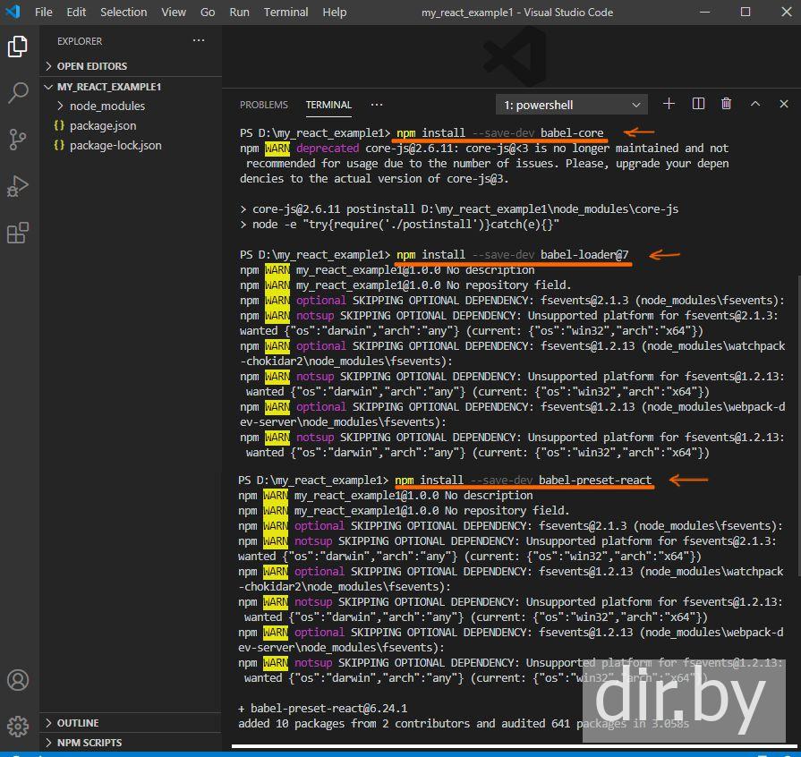
Task: Expand the node_modules folder
Action: point(107,106)
